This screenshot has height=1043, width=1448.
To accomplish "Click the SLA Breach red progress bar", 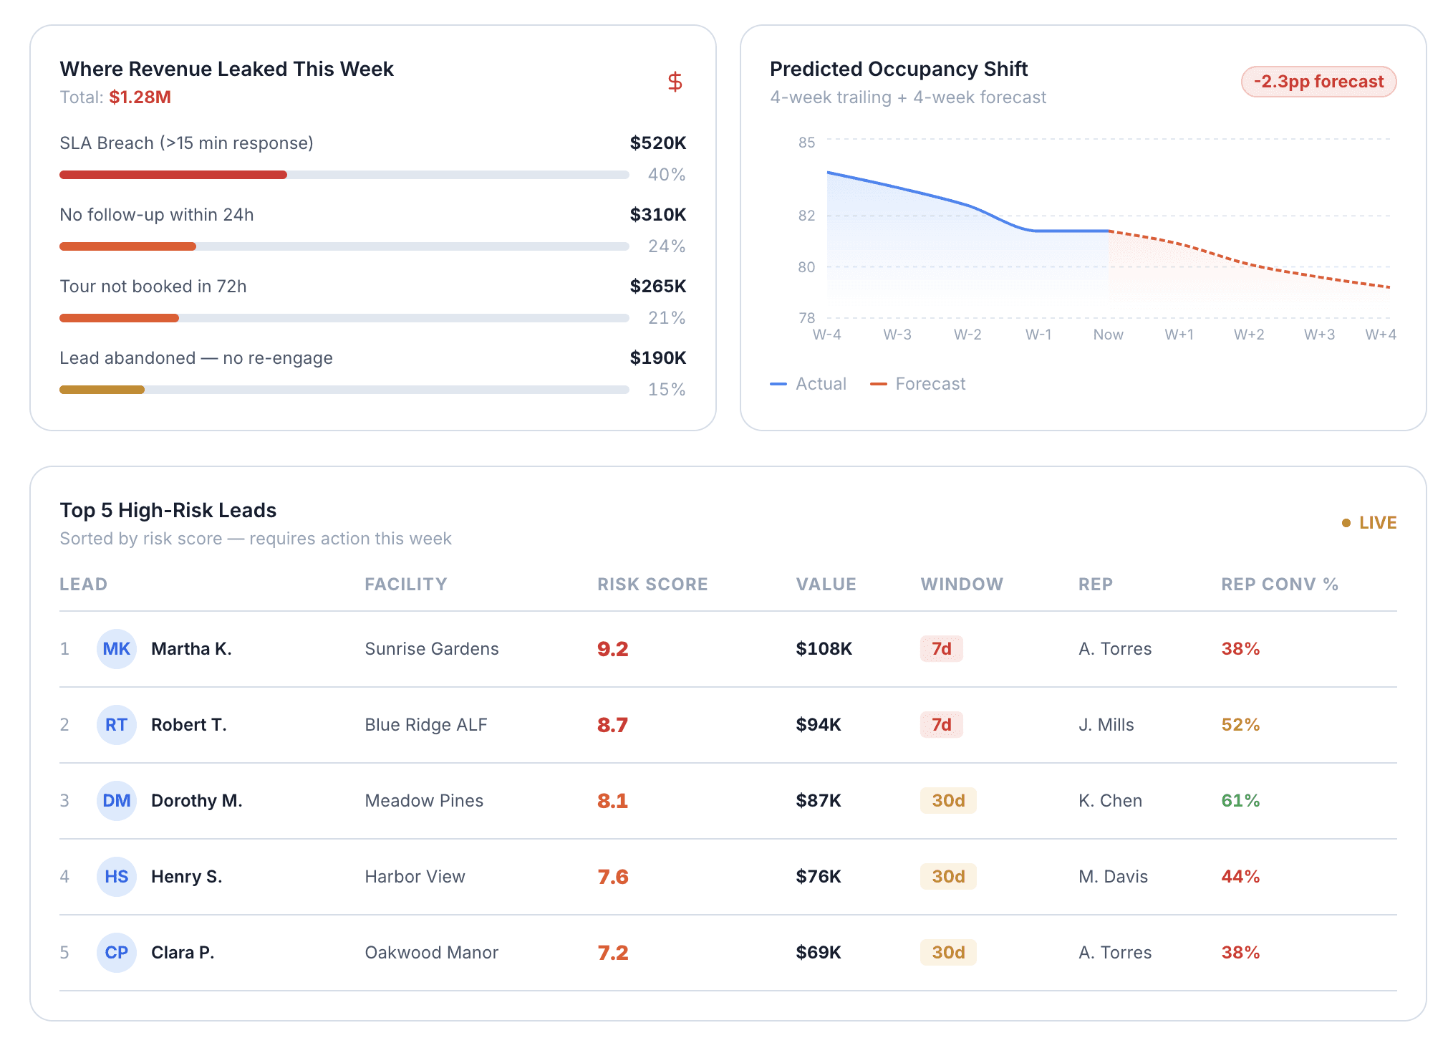I will [x=173, y=175].
